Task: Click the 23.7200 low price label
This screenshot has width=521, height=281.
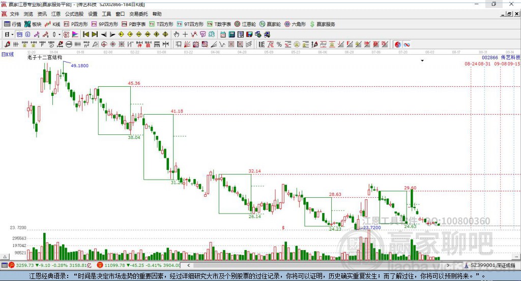Action: tap(372, 228)
